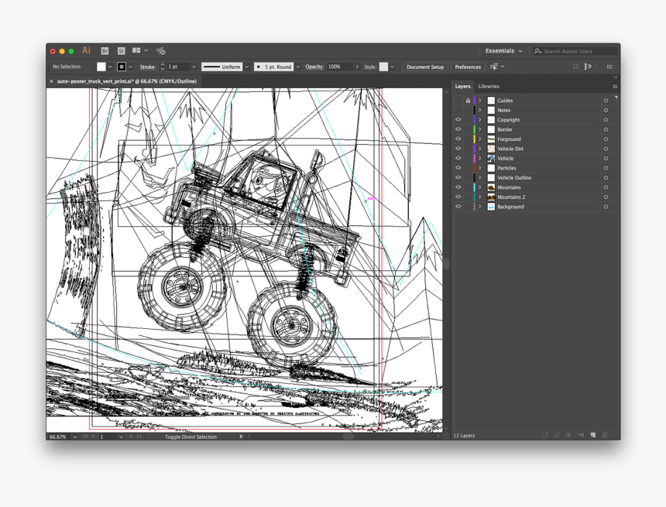Click the Vehicle layer thumbnail

tap(489, 158)
